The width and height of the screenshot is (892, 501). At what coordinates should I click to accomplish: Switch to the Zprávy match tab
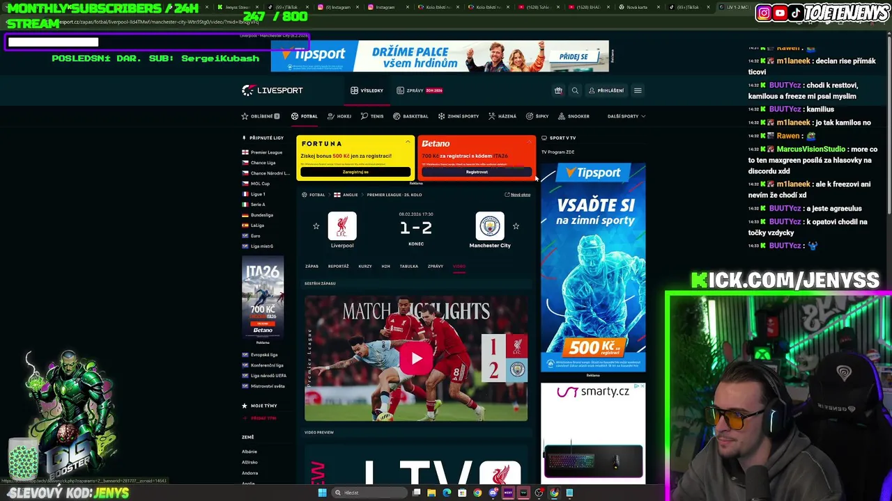pos(436,267)
